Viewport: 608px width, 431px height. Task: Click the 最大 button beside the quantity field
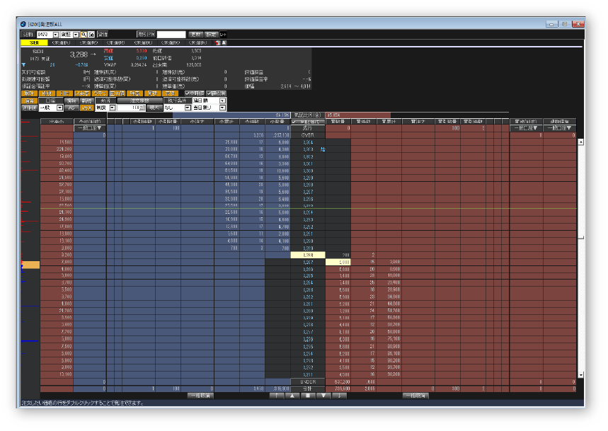[x=154, y=108]
